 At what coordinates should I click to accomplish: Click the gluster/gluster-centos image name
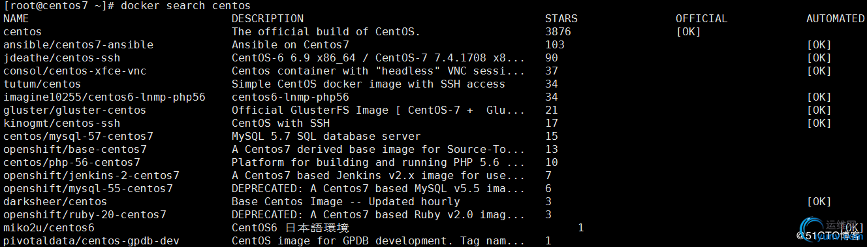coord(75,110)
